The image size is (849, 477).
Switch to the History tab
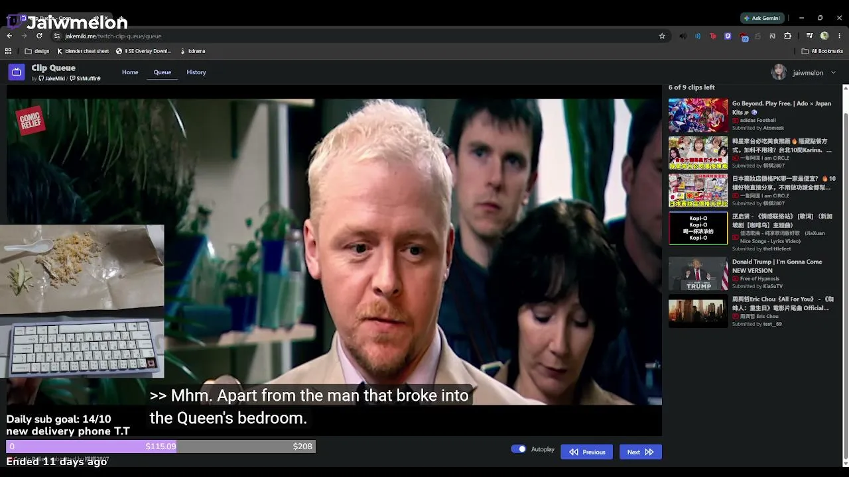tap(196, 72)
